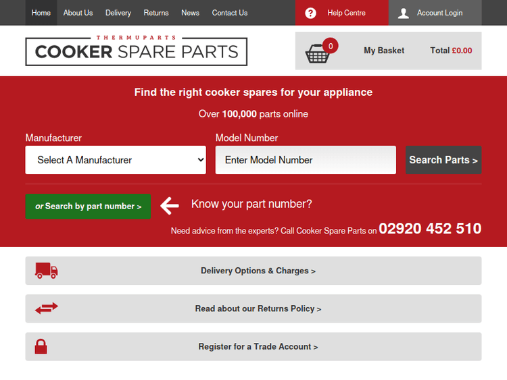Click the red delivery truck icon

point(47,271)
